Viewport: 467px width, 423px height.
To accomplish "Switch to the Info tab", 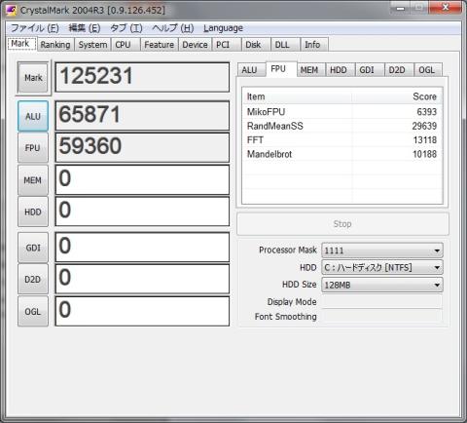I will [314, 45].
